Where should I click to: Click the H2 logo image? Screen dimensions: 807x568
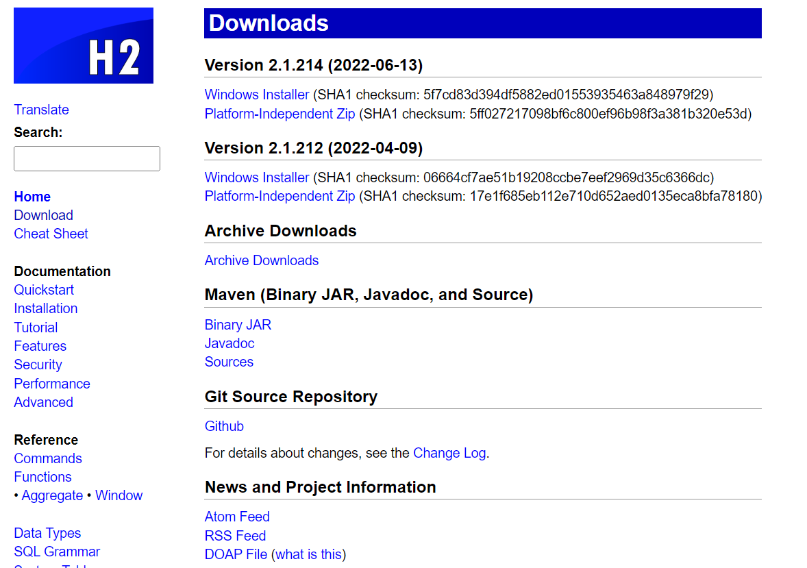[x=84, y=45]
